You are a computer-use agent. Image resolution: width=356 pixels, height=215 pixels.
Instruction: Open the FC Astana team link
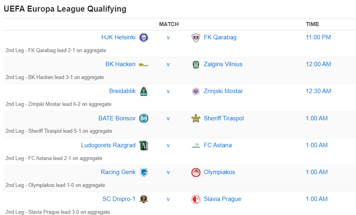click(218, 145)
